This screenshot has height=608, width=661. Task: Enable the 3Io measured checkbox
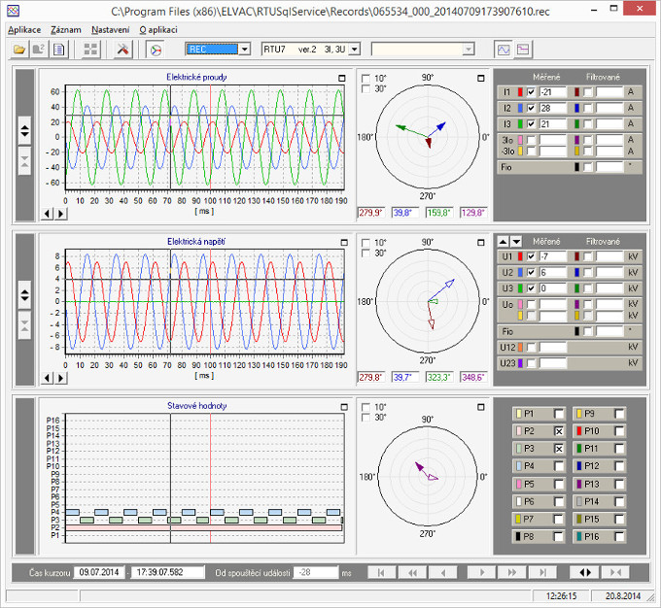pyautogui.click(x=531, y=140)
